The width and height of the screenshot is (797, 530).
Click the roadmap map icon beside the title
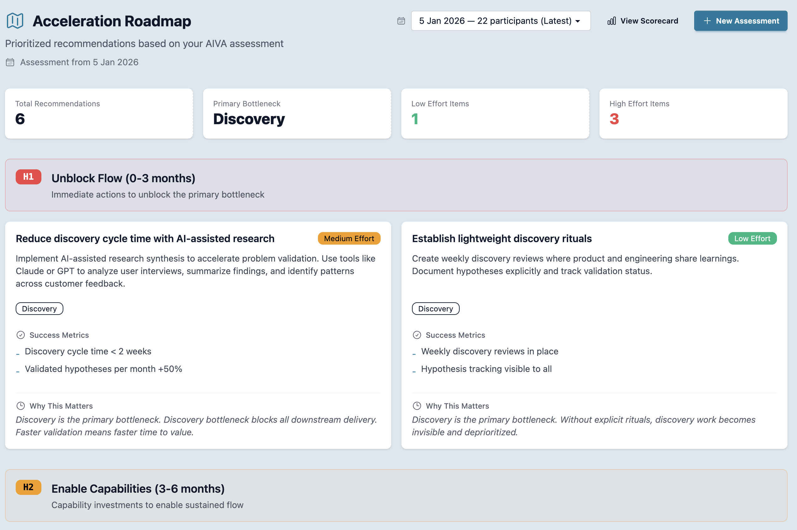(x=15, y=21)
